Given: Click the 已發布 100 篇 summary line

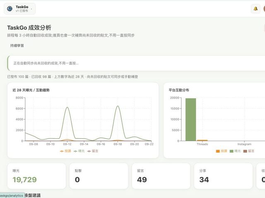Looking at the screenshot, I should click(72, 77).
